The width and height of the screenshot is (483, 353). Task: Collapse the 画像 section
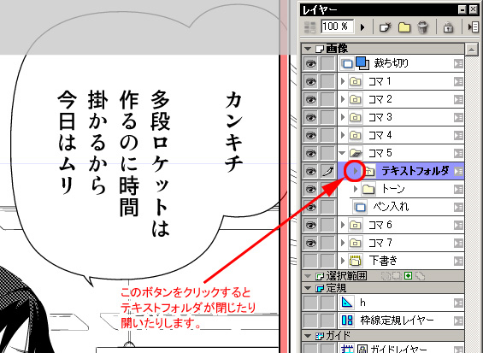pos(308,49)
